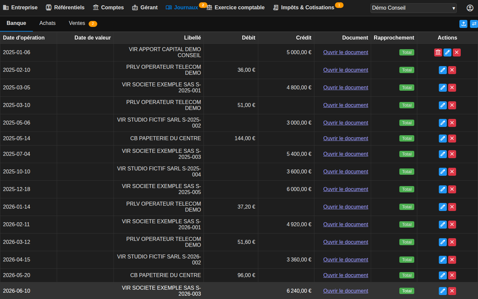
Task: Edit the 2026-03-12 entry
Action: click(x=443, y=242)
